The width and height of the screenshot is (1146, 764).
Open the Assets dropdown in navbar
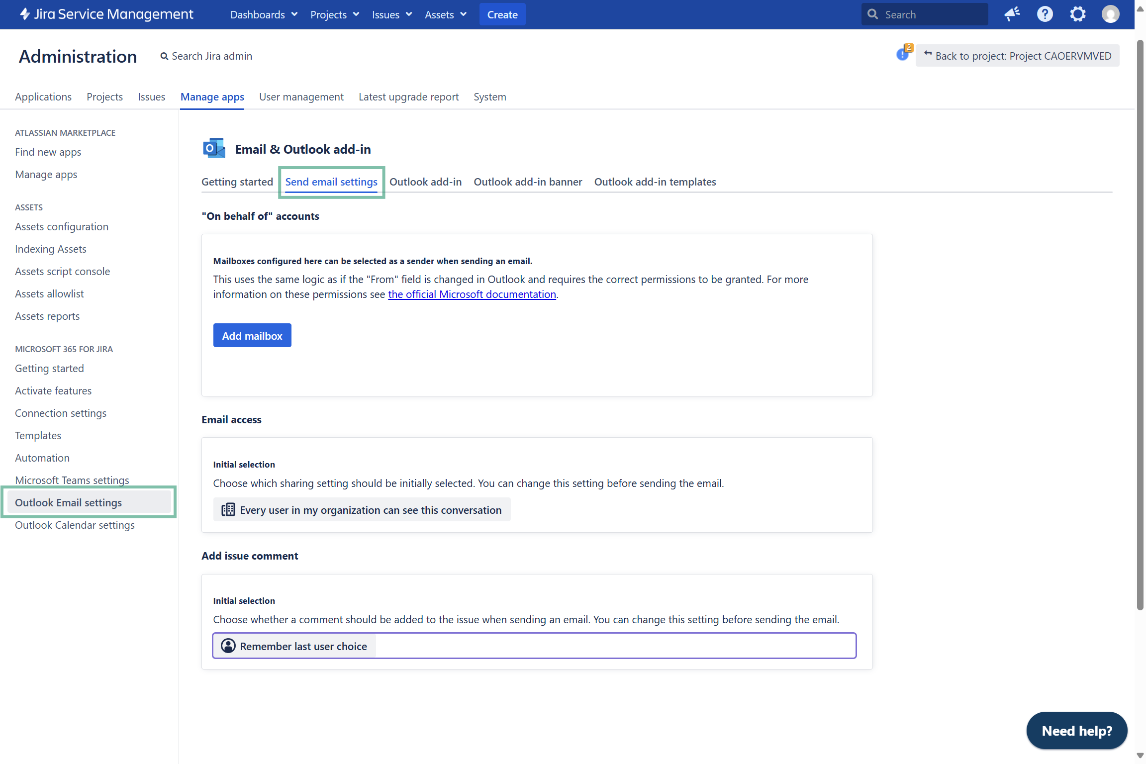point(446,15)
